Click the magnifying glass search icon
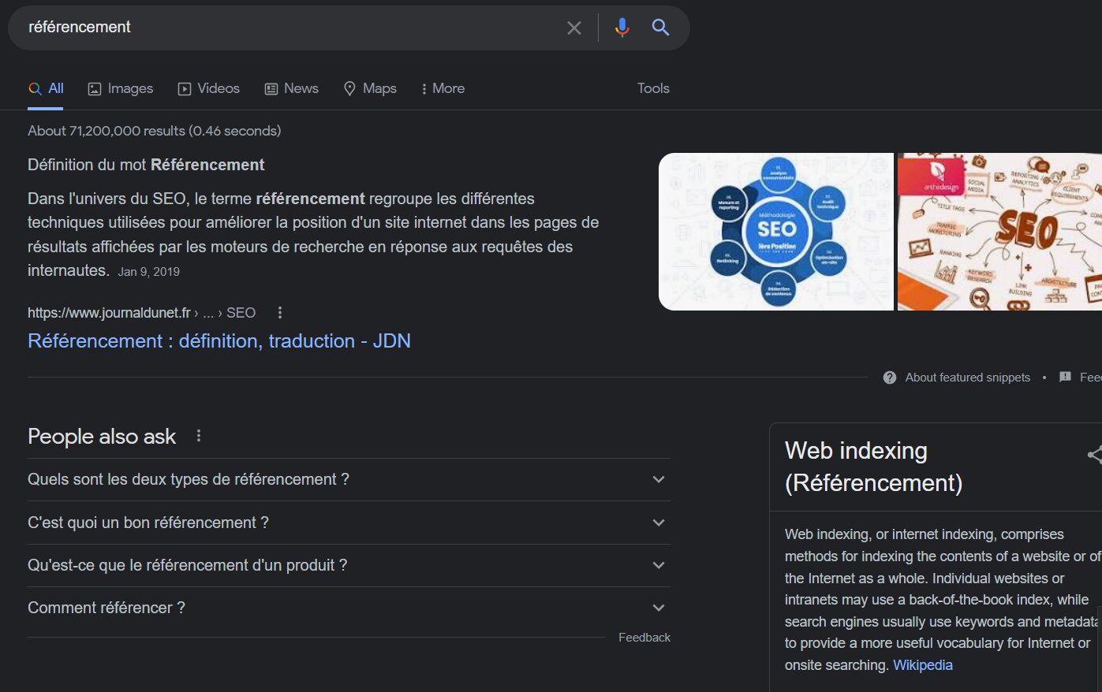Screen dimensions: 1102x692 click(660, 28)
